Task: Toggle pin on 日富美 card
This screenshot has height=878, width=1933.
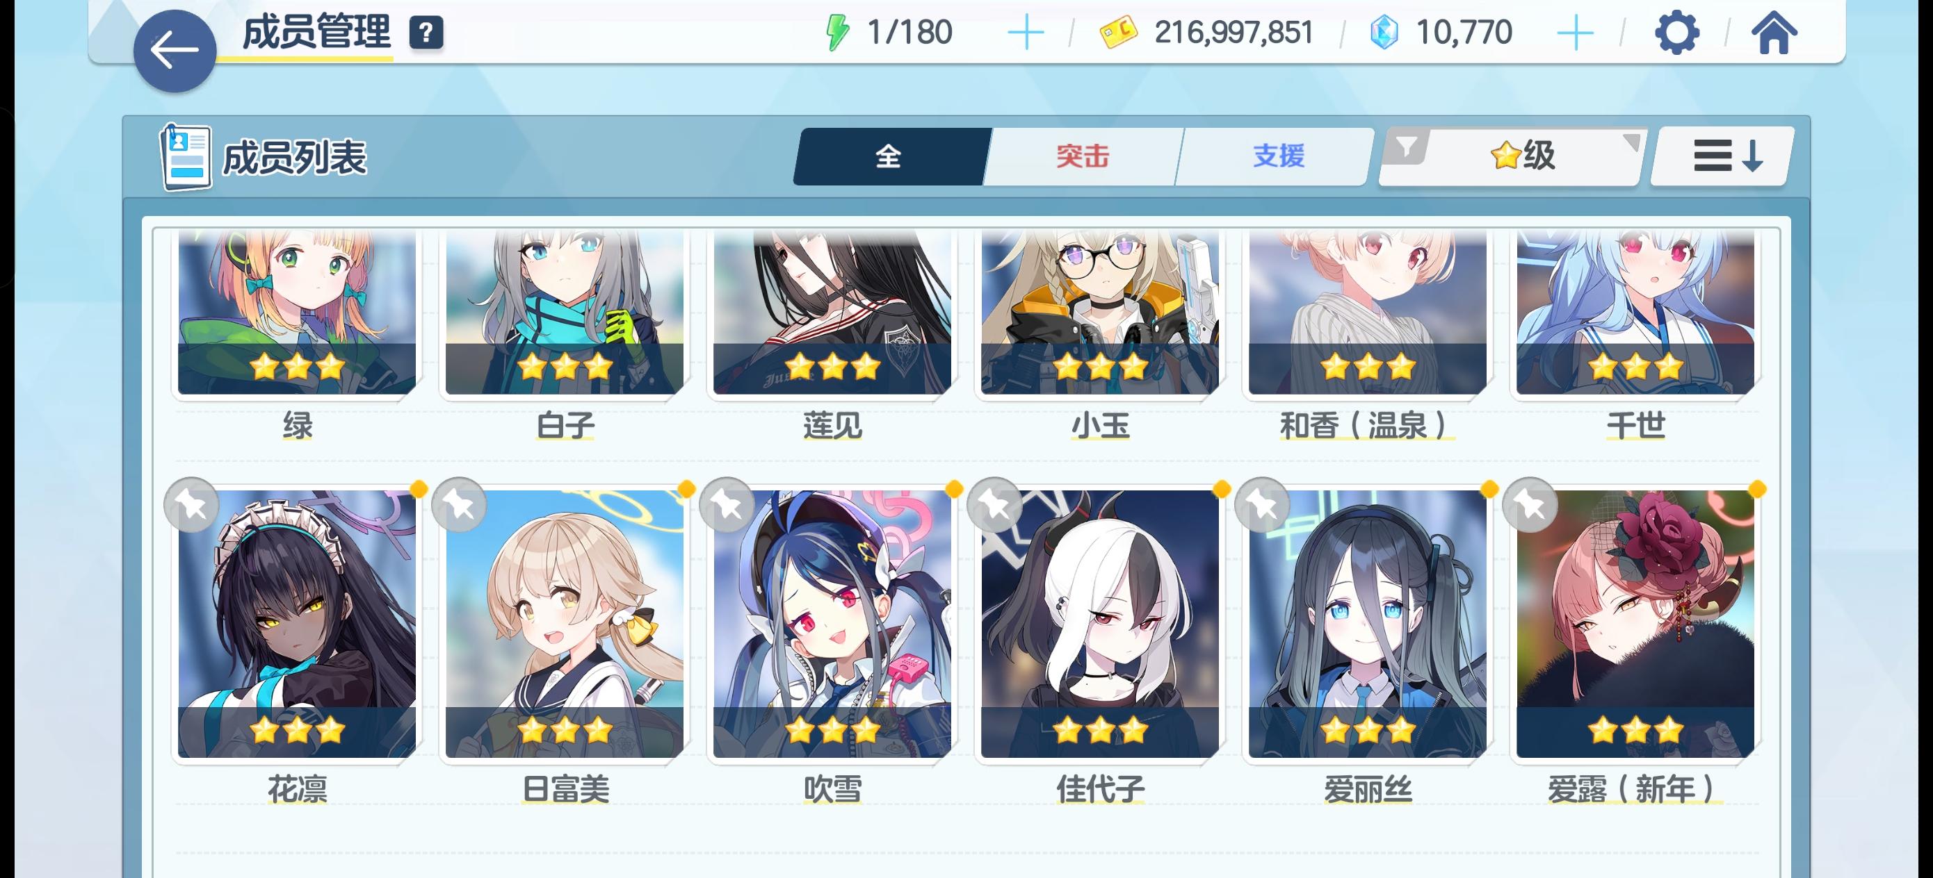Action: click(x=459, y=504)
